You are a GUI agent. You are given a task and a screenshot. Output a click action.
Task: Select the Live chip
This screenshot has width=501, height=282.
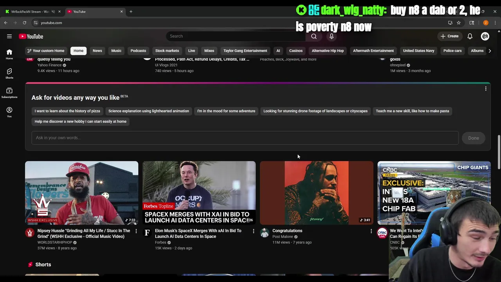[191, 51]
